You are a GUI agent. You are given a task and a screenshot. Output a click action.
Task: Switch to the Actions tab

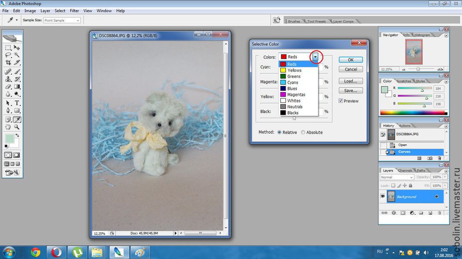[405, 125]
